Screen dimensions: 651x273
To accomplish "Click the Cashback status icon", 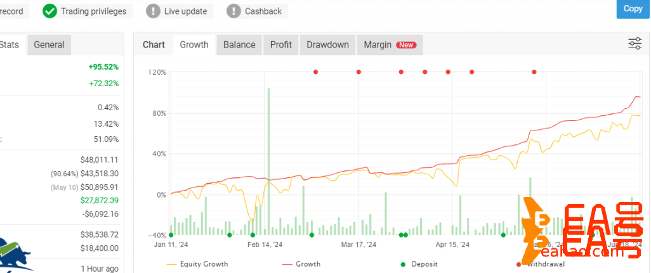I will pos(233,11).
